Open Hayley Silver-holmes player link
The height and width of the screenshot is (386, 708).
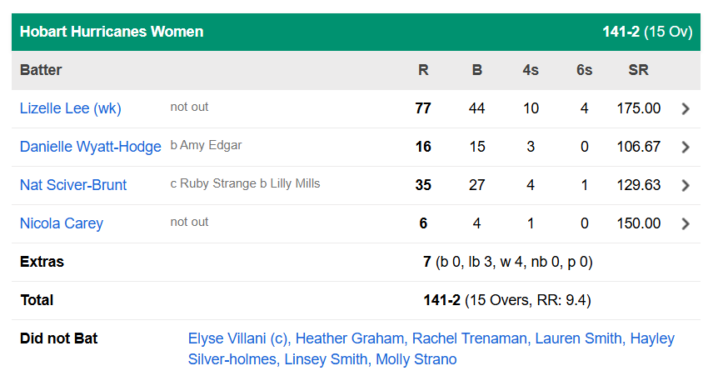[233, 360]
